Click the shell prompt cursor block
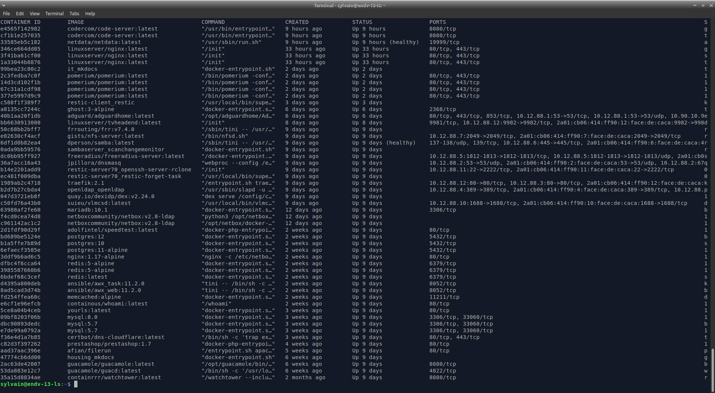 tap(76, 384)
